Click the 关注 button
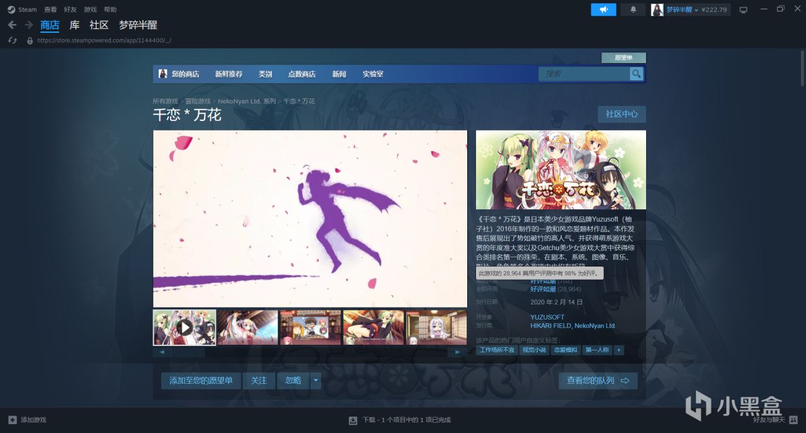The height and width of the screenshot is (433, 806). pos(259,381)
